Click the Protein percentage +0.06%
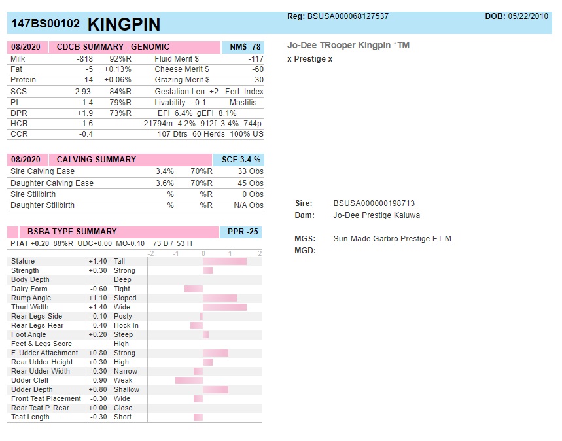 pyautogui.click(x=118, y=80)
